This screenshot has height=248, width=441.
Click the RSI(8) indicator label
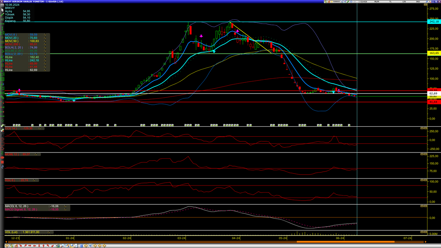tap(9, 180)
